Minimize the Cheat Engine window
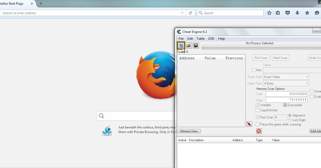The height and width of the screenshot is (168, 321). 316,31
